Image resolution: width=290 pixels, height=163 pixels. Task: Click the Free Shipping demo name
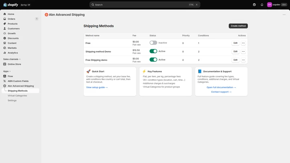pyautogui.click(x=96, y=60)
